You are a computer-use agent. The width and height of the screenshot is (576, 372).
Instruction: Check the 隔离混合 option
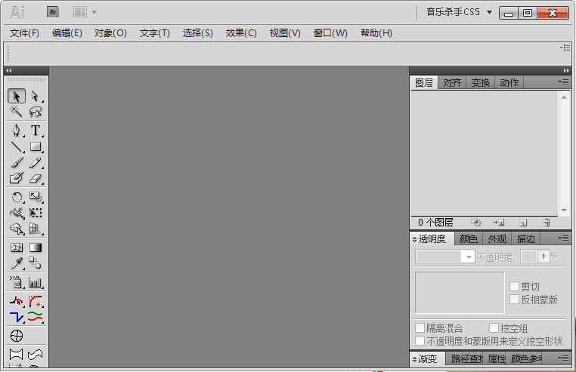coord(420,328)
